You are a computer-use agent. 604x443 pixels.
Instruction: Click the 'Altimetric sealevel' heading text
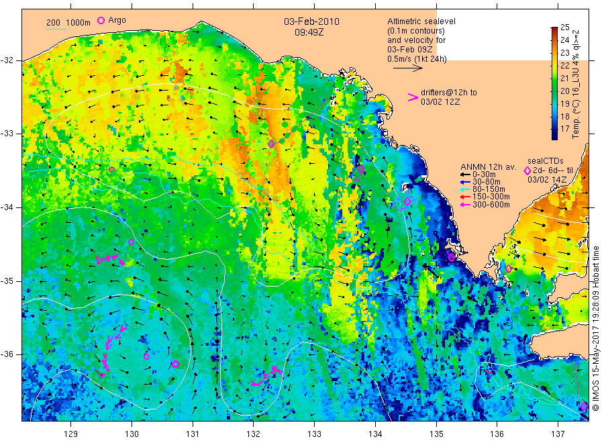[421, 21]
